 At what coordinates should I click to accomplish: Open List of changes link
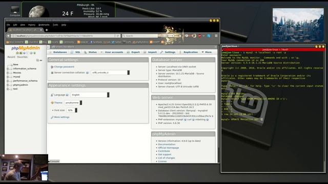tap(166, 158)
